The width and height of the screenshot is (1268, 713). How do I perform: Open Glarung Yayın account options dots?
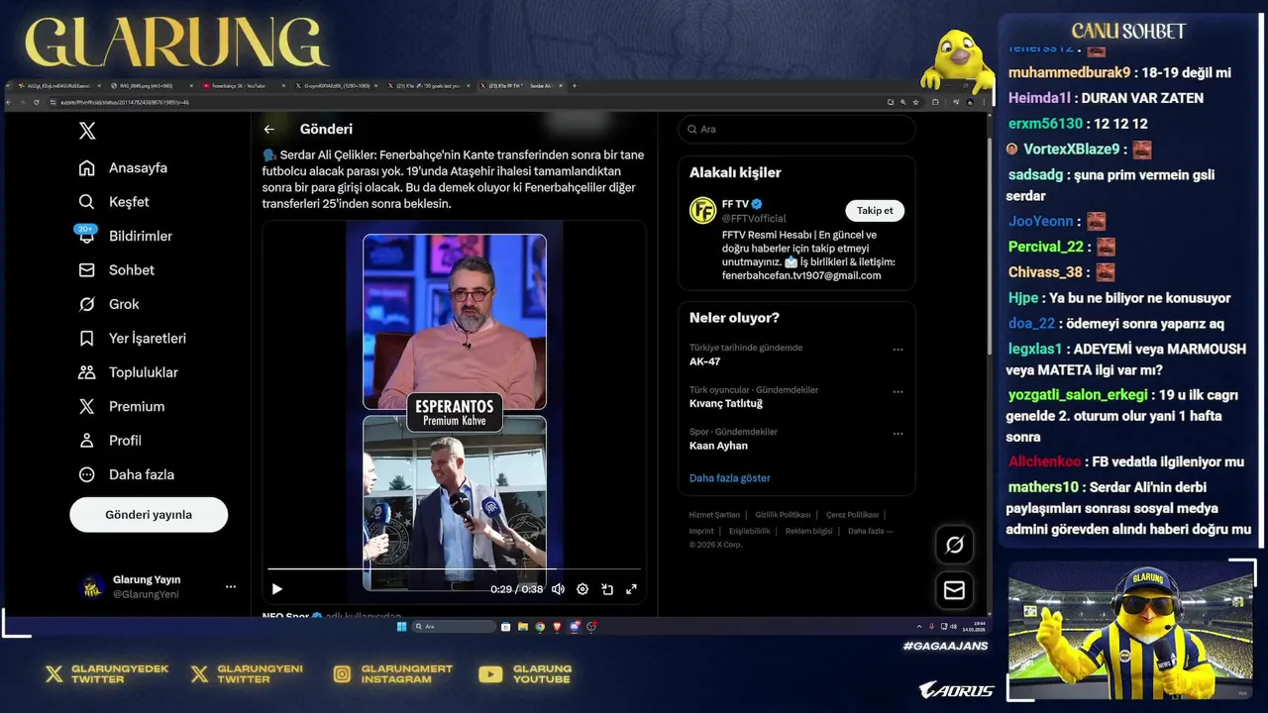coord(231,587)
